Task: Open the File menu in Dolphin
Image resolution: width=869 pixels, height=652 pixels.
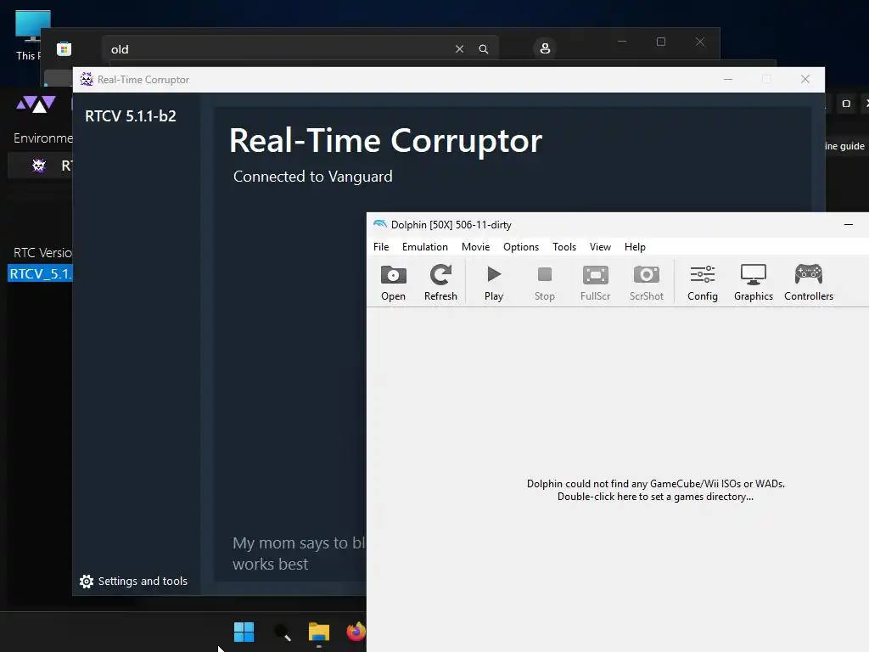Action: pyautogui.click(x=381, y=247)
